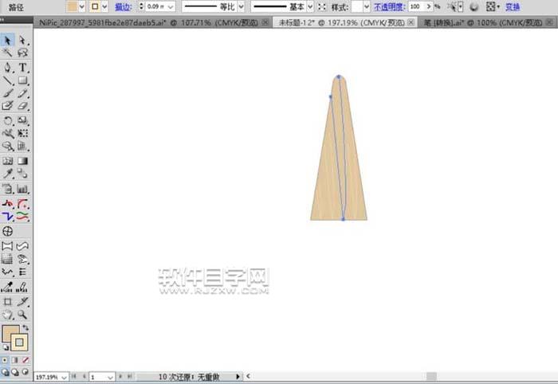Click the control bar stroke swatch box
Image resolution: width=558 pixels, height=384 pixels.
95,6
